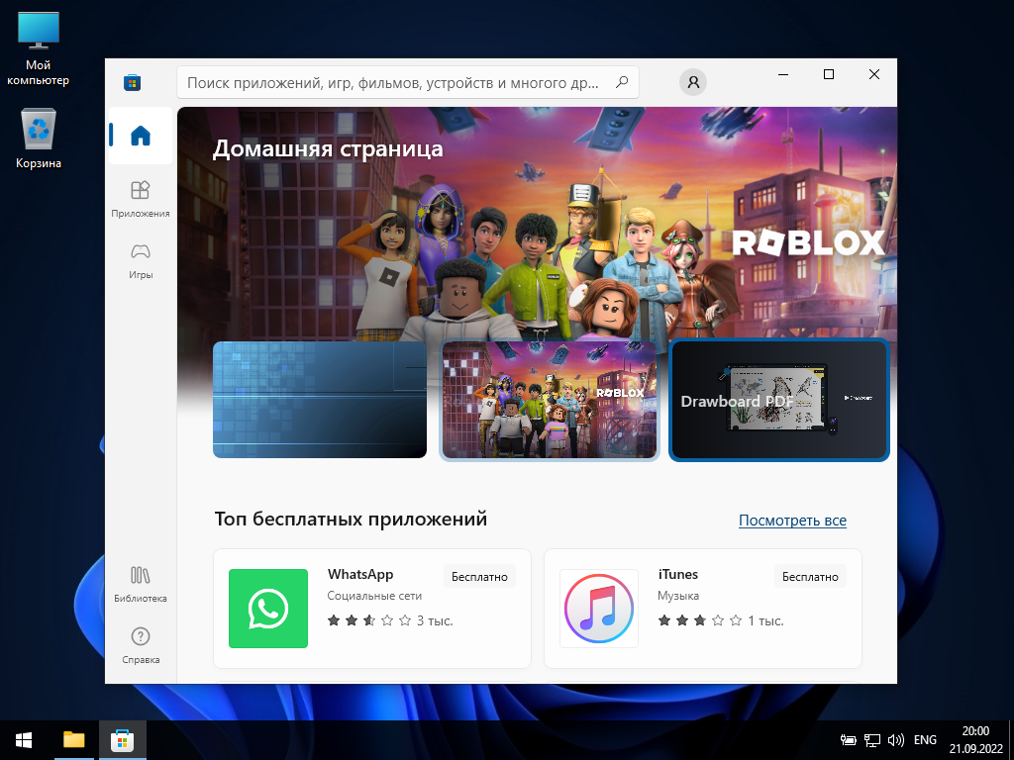
Task: Open the Игры section in sidebar
Action: pos(140,259)
